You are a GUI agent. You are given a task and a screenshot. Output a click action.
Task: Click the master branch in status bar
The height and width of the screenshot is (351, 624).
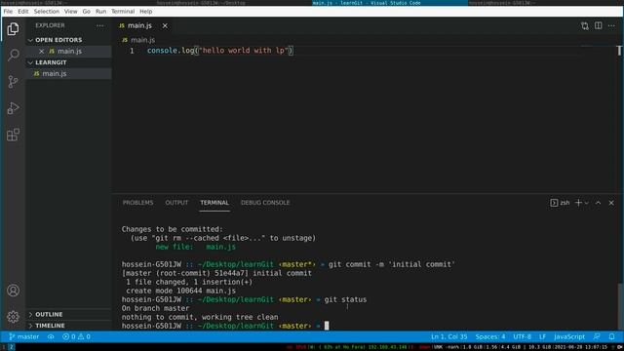click(x=23, y=336)
